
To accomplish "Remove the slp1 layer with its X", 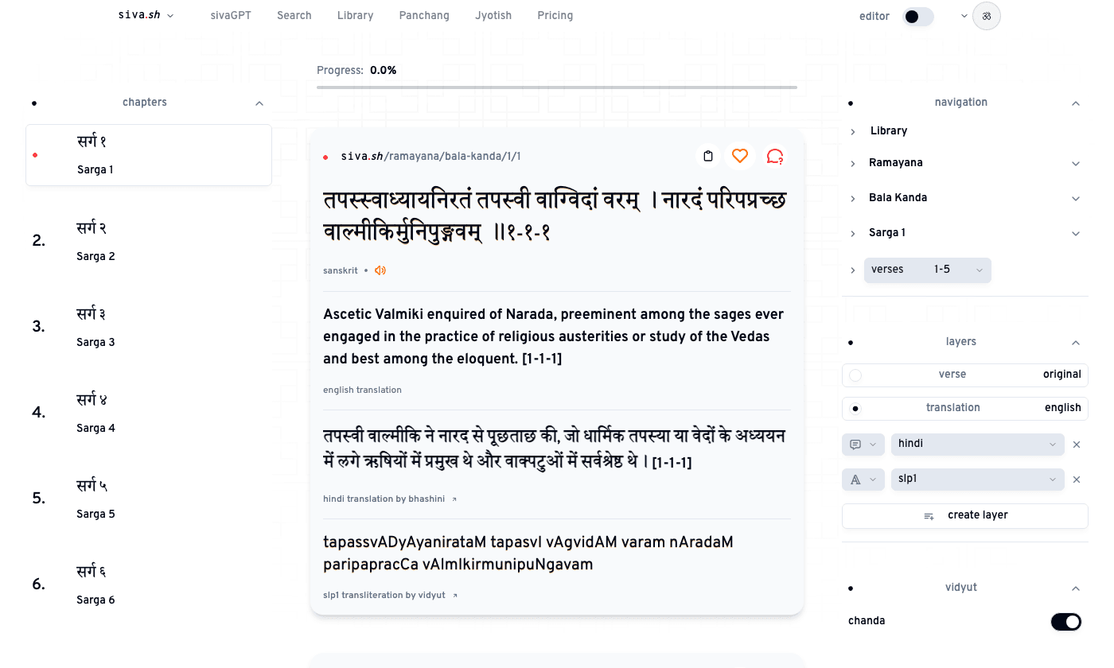I will click(x=1077, y=480).
